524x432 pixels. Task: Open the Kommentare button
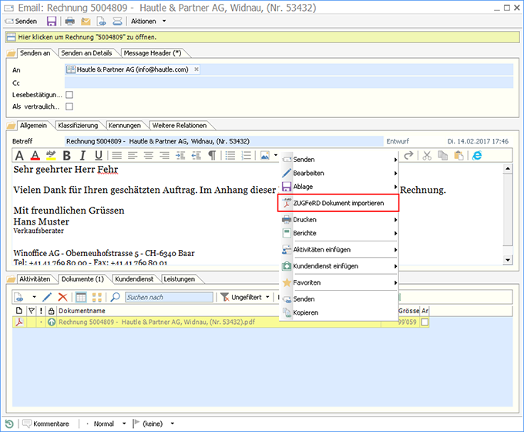(x=46, y=424)
